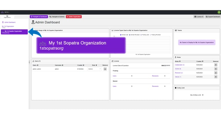This screenshot has height=124, width=221.
Task: Toggle Named User legend swatch in chart
Action: 121,35
